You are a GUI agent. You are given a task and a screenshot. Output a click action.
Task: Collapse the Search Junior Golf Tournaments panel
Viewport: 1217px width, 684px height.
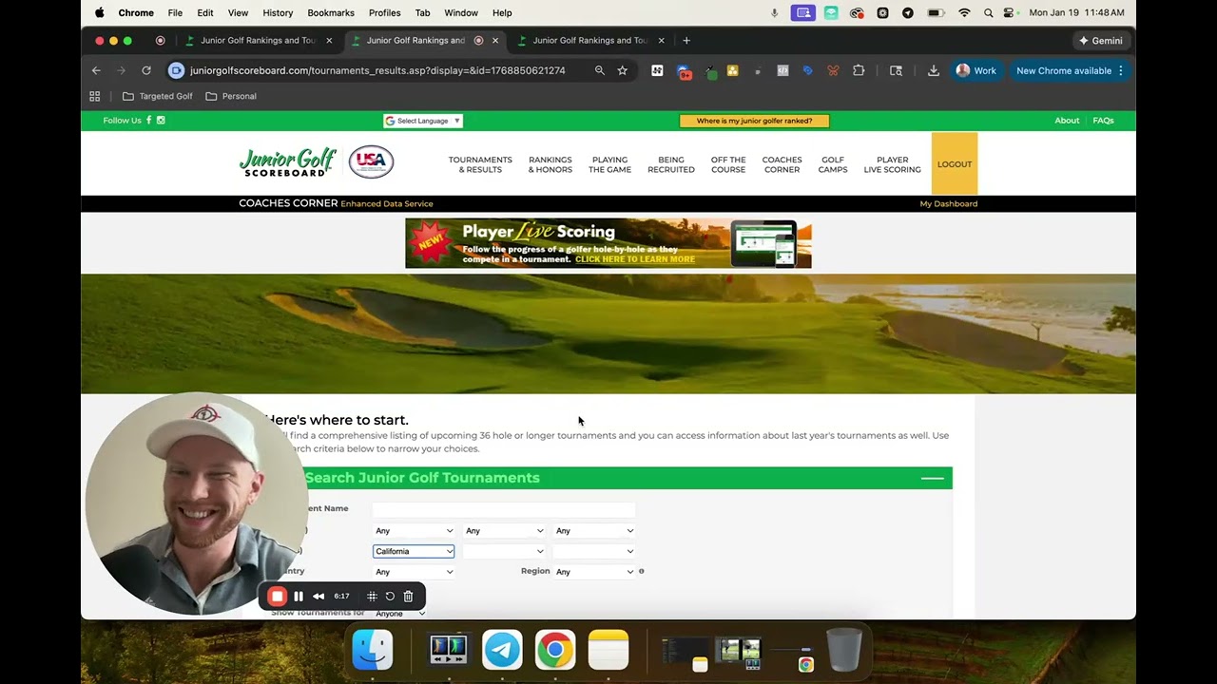pyautogui.click(x=932, y=478)
